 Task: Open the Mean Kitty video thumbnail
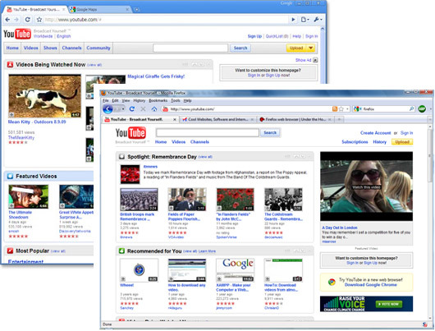(44, 96)
